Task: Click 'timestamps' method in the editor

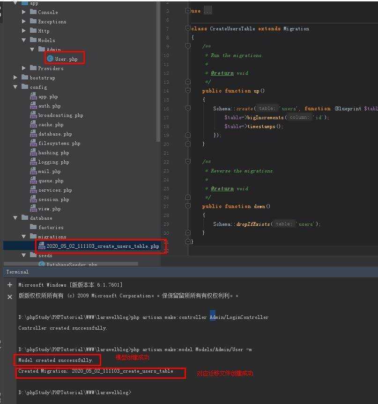Action: pos(261,127)
